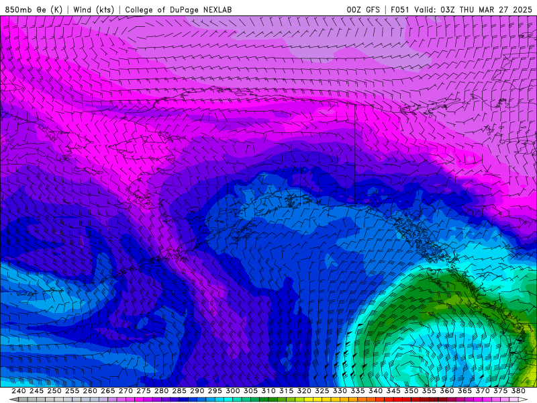The width and height of the screenshot is (537, 403).
Task: Click the 290 value on the color scale
Action: pos(197,391)
